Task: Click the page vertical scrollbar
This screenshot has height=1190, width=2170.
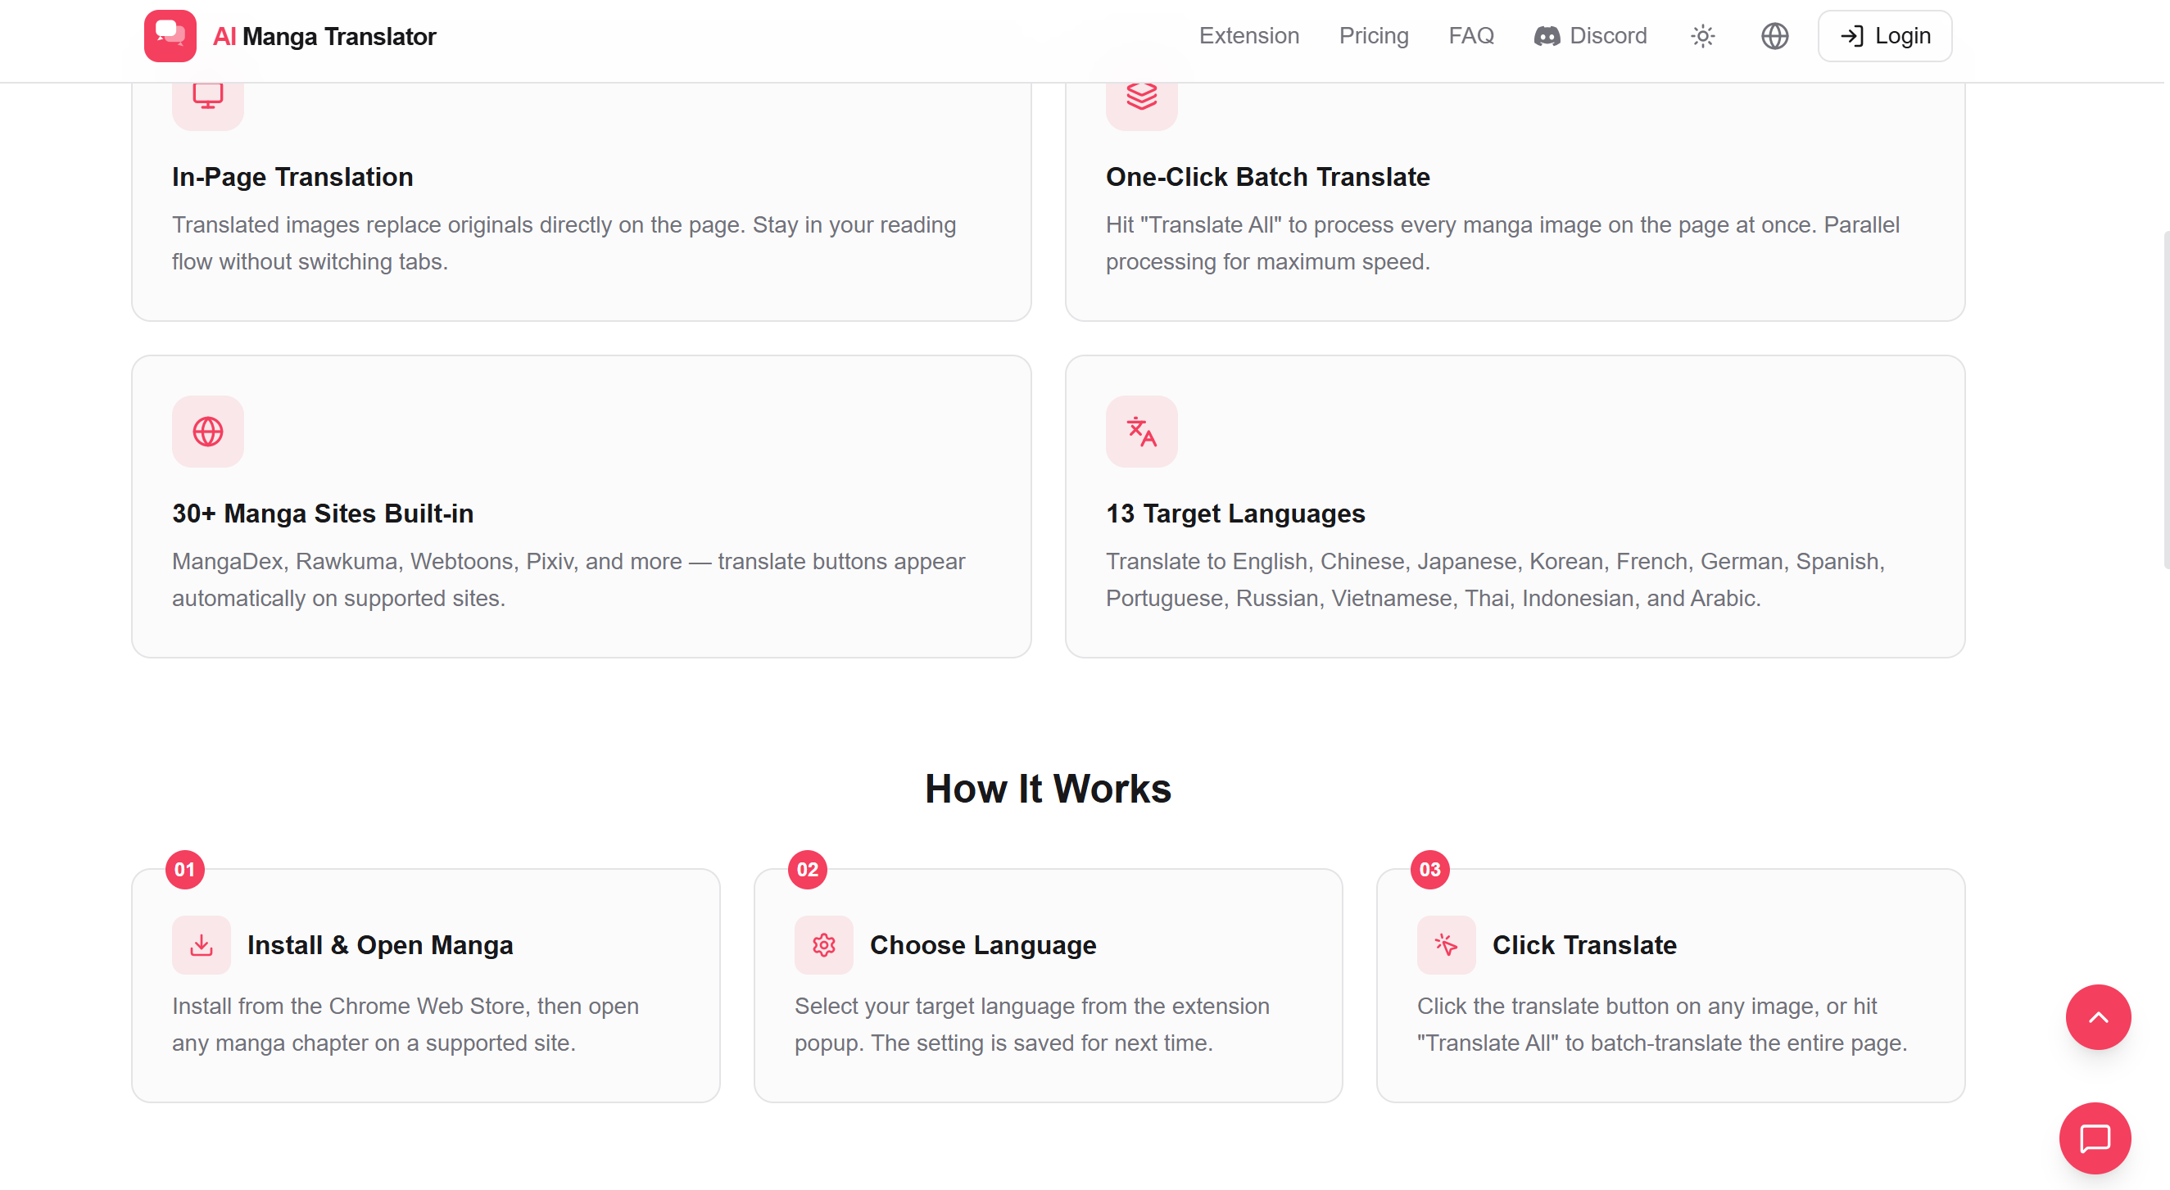Action: (x=2165, y=400)
